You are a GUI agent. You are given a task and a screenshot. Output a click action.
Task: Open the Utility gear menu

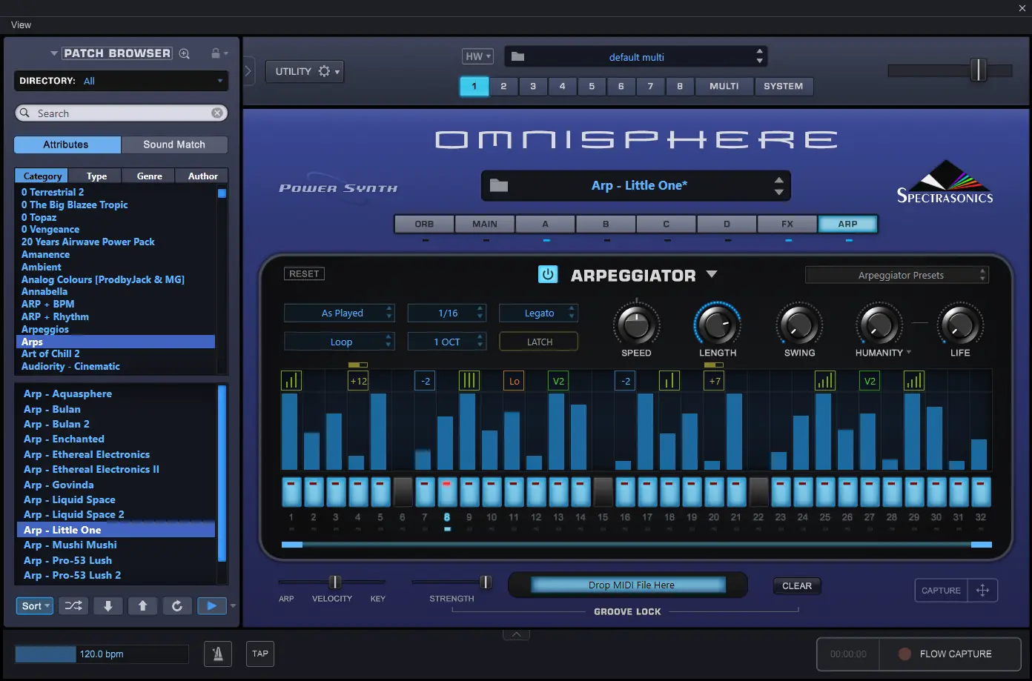pyautogui.click(x=324, y=71)
